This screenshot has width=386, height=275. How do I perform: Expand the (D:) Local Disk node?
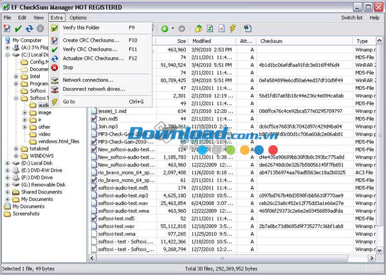coord(7,163)
